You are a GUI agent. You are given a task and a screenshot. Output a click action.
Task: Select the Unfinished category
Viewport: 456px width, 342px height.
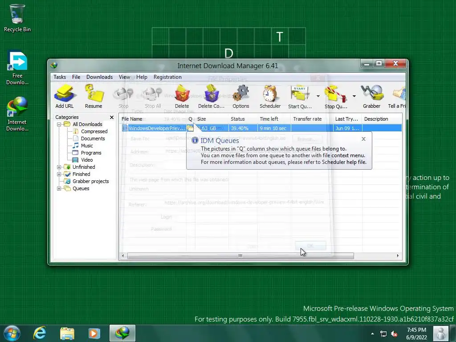point(84,167)
